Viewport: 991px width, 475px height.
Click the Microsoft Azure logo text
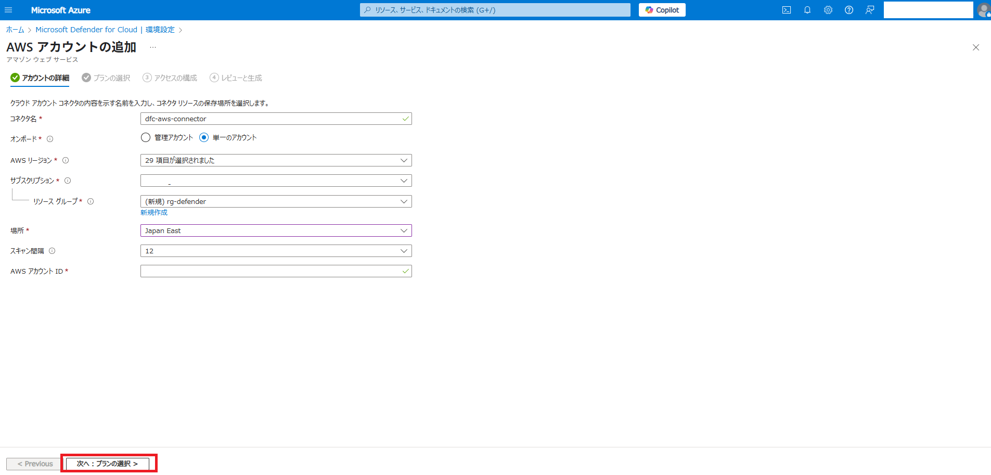coord(61,10)
